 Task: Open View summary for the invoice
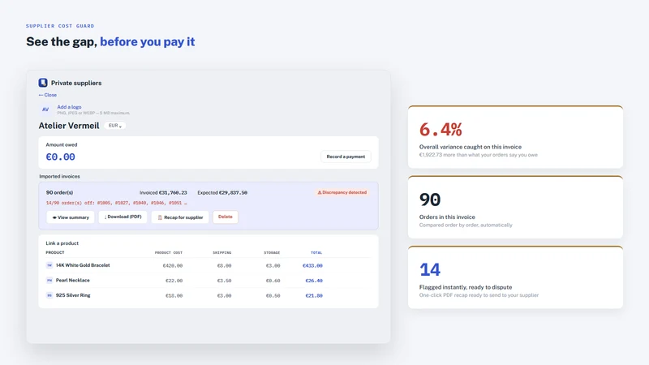[x=71, y=217]
